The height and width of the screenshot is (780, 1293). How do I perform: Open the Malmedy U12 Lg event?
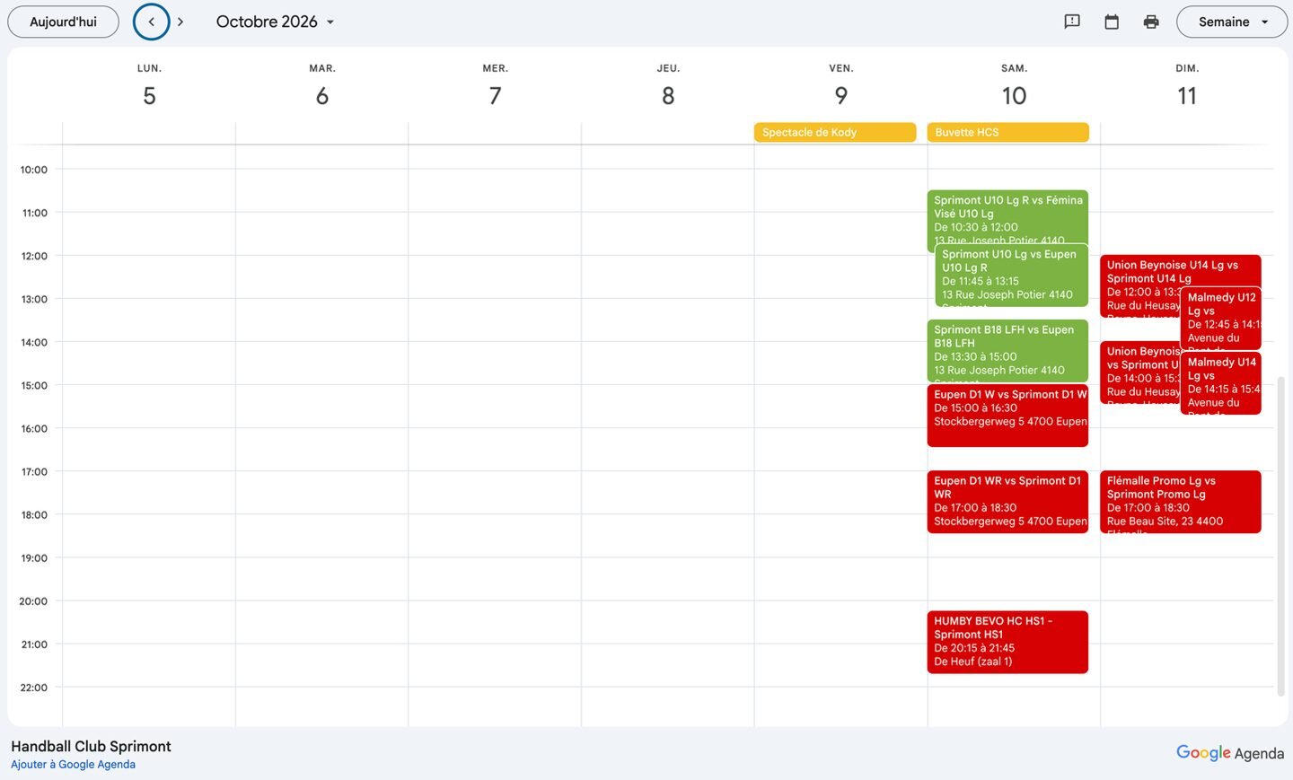[1221, 318]
